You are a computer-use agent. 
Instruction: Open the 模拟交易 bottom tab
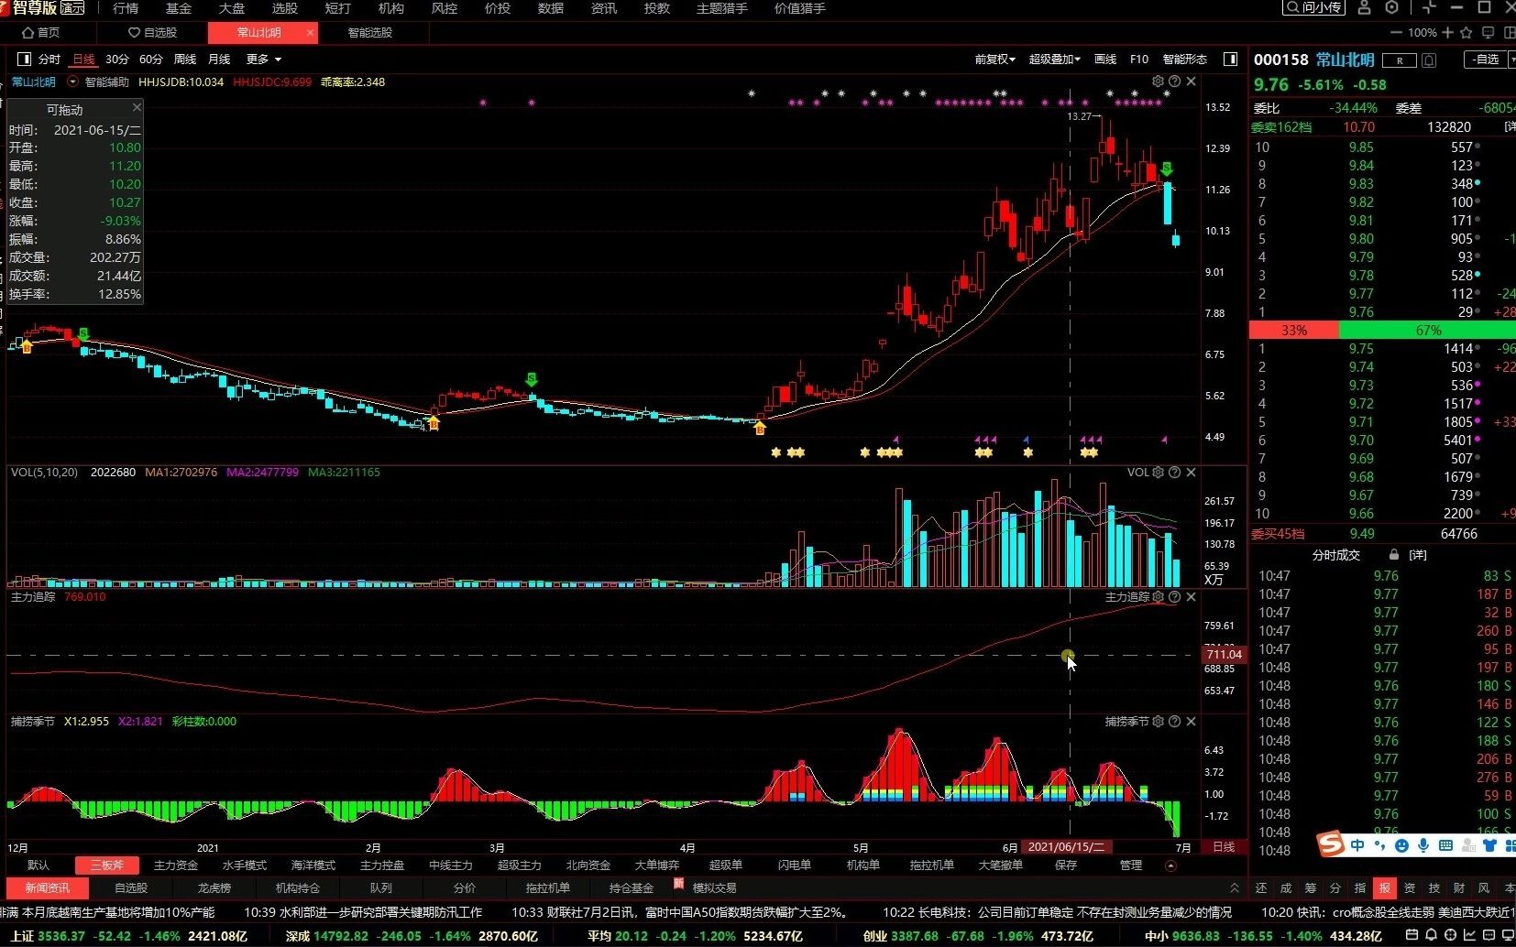[x=714, y=888]
